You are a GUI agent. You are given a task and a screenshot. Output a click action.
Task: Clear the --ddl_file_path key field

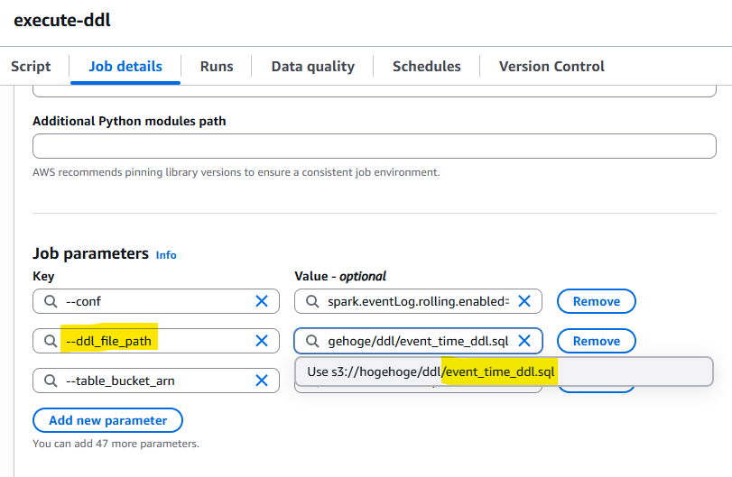click(262, 341)
